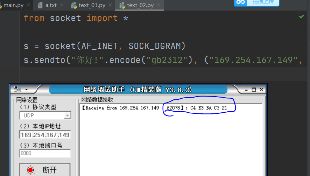Image resolution: width=310 pixels, height=176 pixels.
Task: Close the text_02.py tab
Action: tap(158, 5)
